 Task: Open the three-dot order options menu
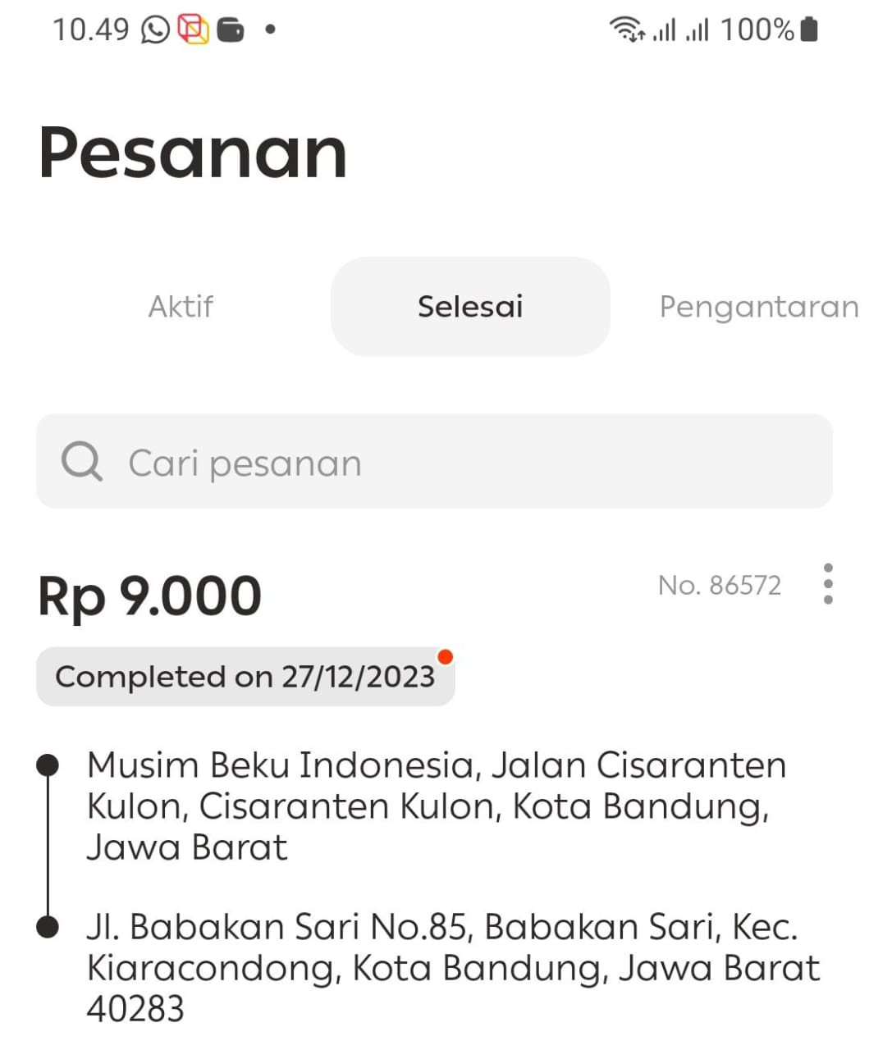pos(828,584)
